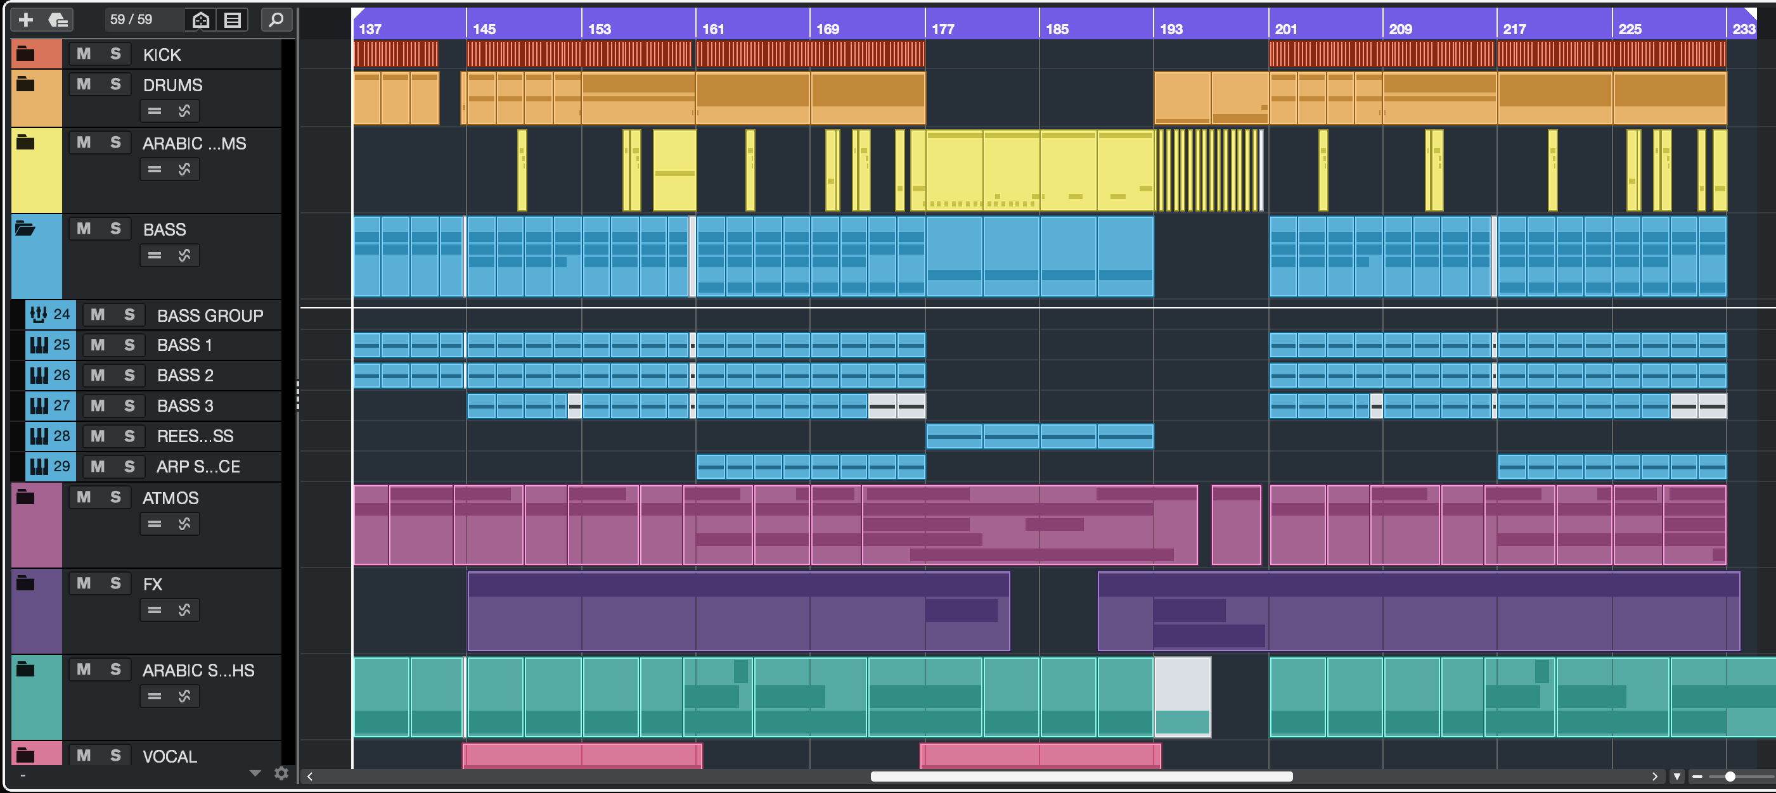Click the ATMOS automation-follow icon
Viewport: 1776px width, 793px height.
click(184, 524)
